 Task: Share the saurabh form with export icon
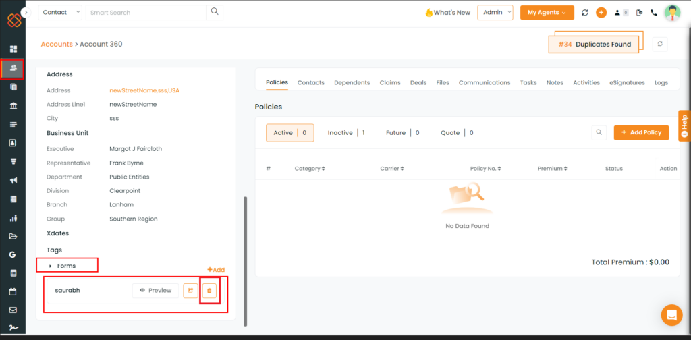click(190, 291)
